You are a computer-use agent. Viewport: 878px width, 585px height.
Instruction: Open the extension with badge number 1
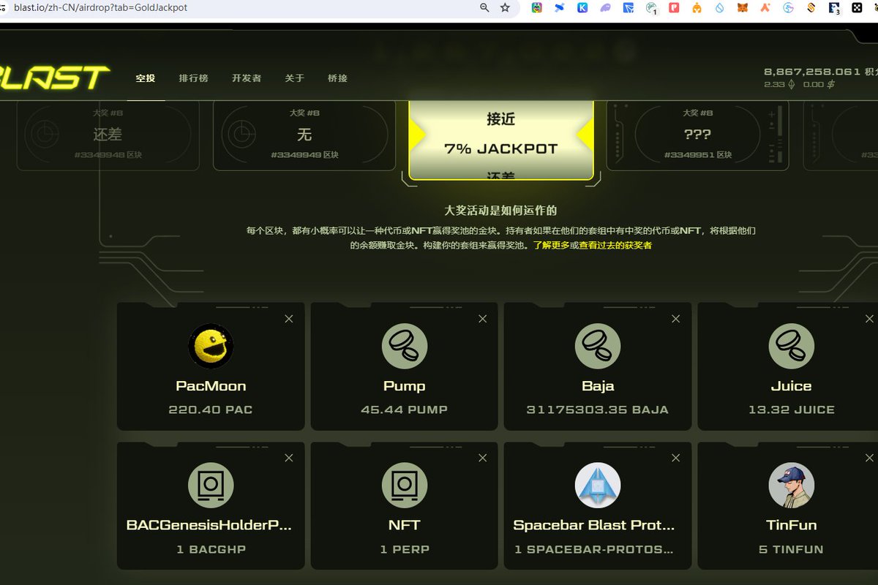(x=651, y=9)
